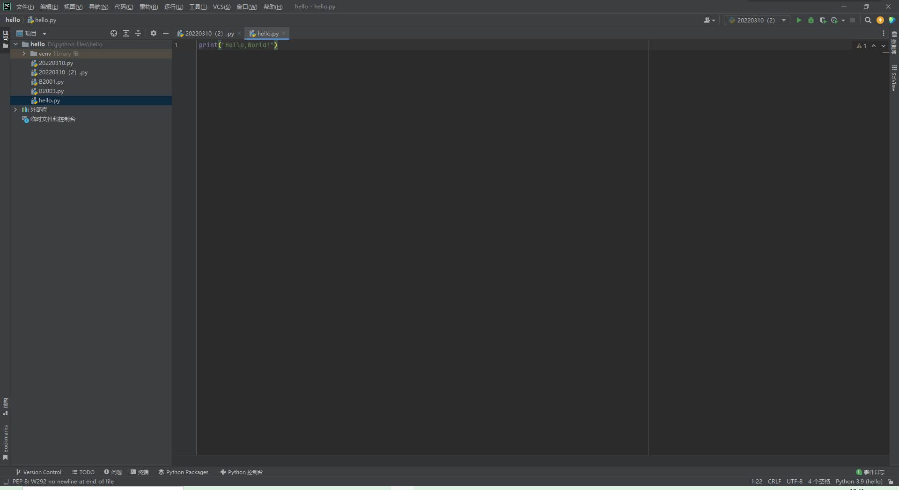This screenshot has height=490, width=899.
Task: Open the TODO tool window
Action: click(x=83, y=472)
